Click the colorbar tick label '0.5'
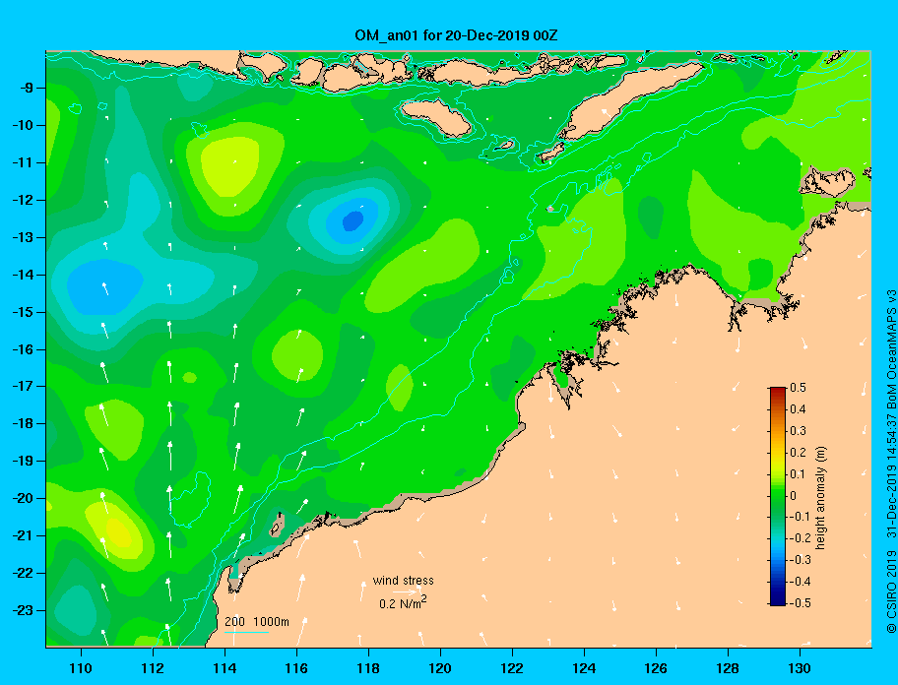898x685 pixels. pyautogui.click(x=798, y=388)
